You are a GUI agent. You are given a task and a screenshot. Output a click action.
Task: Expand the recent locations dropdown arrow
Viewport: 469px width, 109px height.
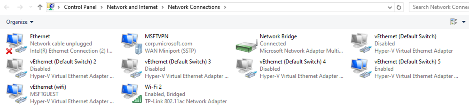coord(31,7)
